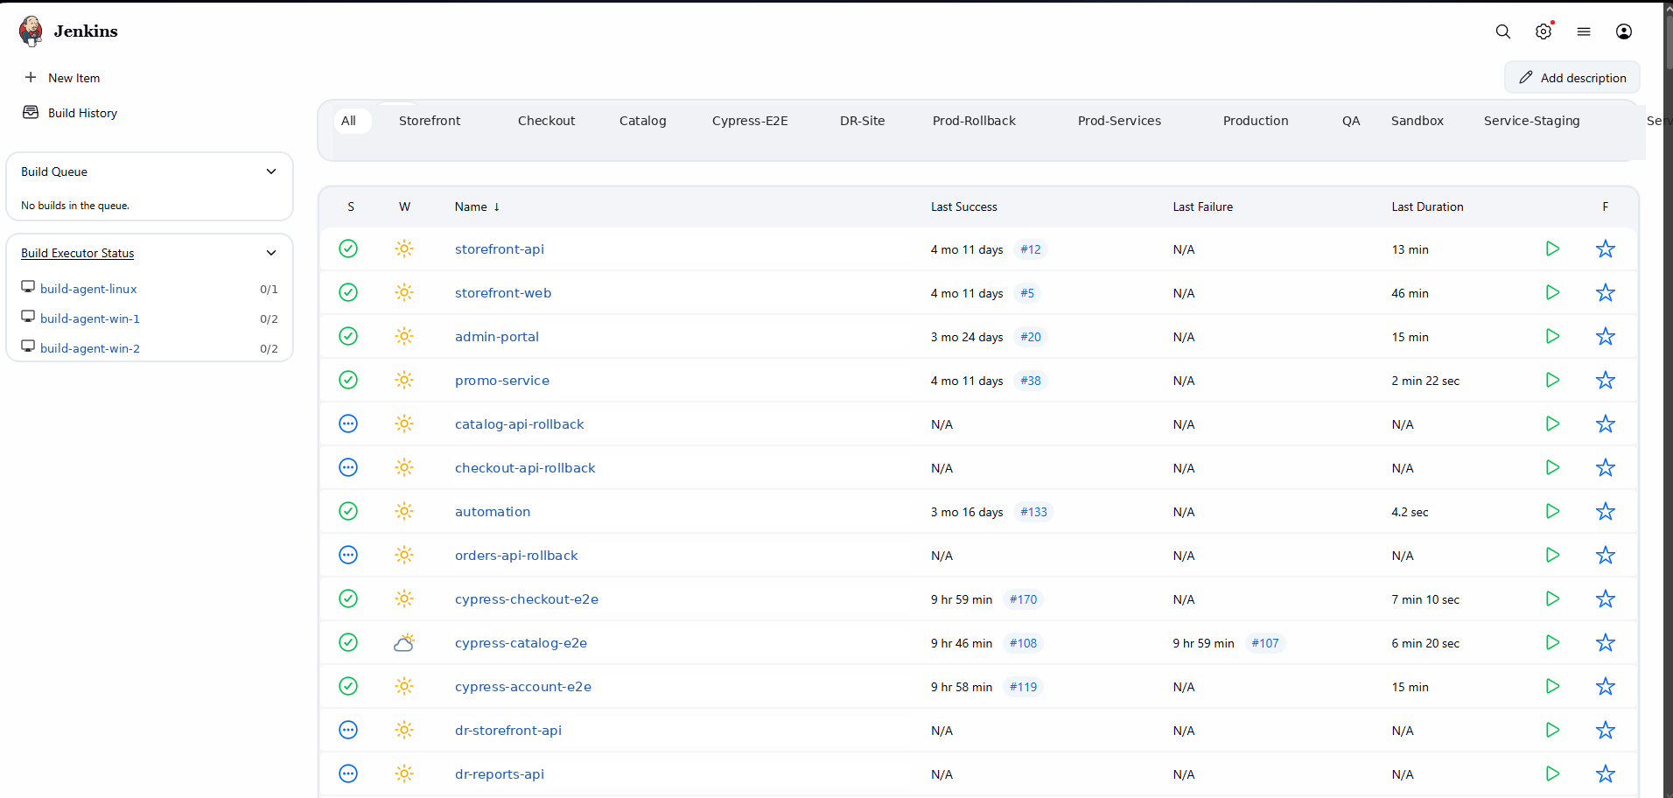Open the checkout-api-rollback job link

(x=525, y=468)
